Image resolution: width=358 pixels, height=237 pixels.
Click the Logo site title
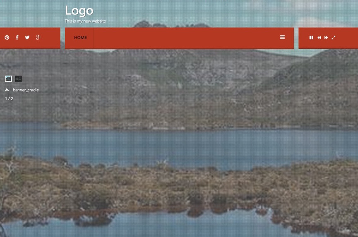click(x=79, y=11)
